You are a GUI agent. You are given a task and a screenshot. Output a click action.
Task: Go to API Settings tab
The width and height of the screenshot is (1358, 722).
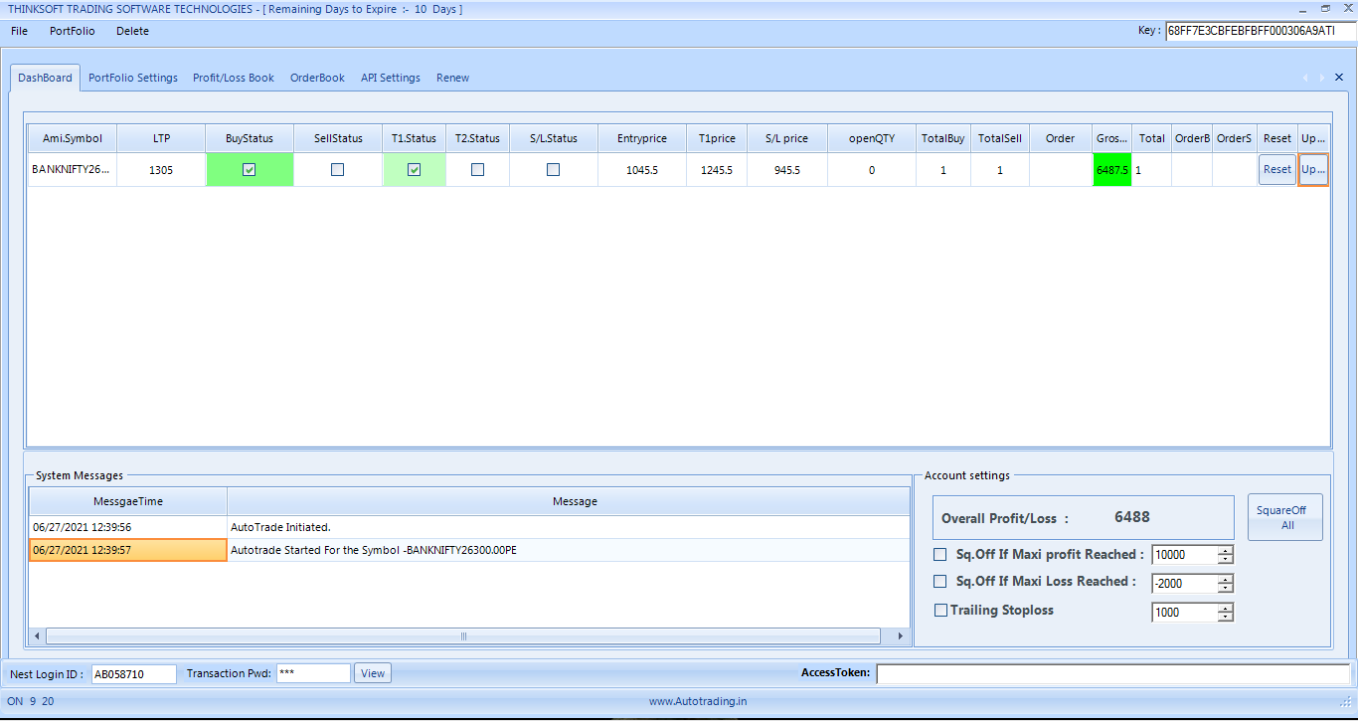coord(391,78)
